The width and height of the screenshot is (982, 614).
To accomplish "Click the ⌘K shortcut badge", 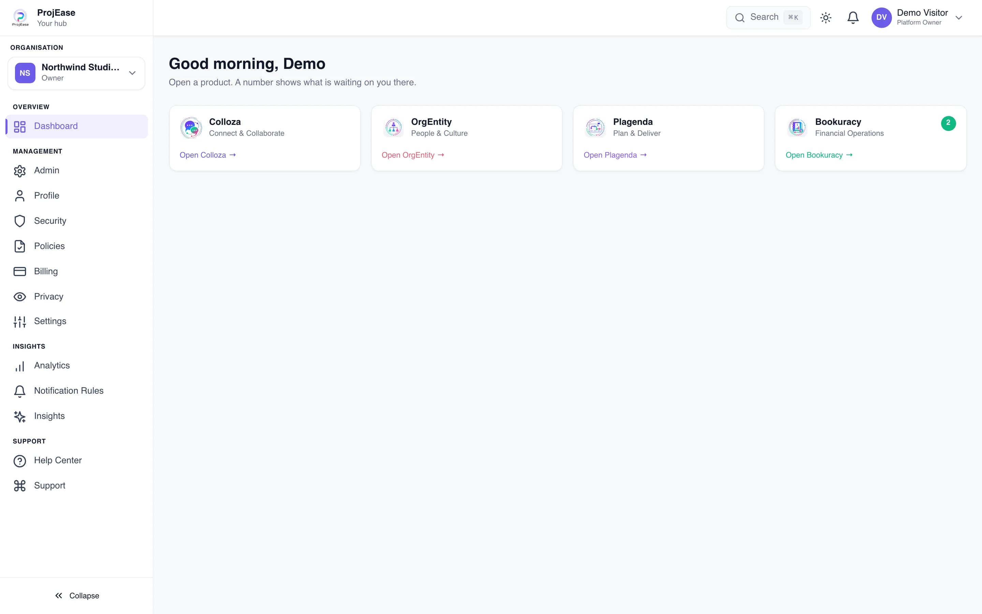I will (x=793, y=17).
